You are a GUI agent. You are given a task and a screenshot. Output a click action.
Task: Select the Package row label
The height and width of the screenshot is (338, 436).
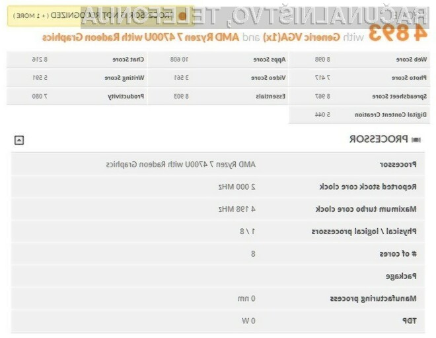(401, 276)
